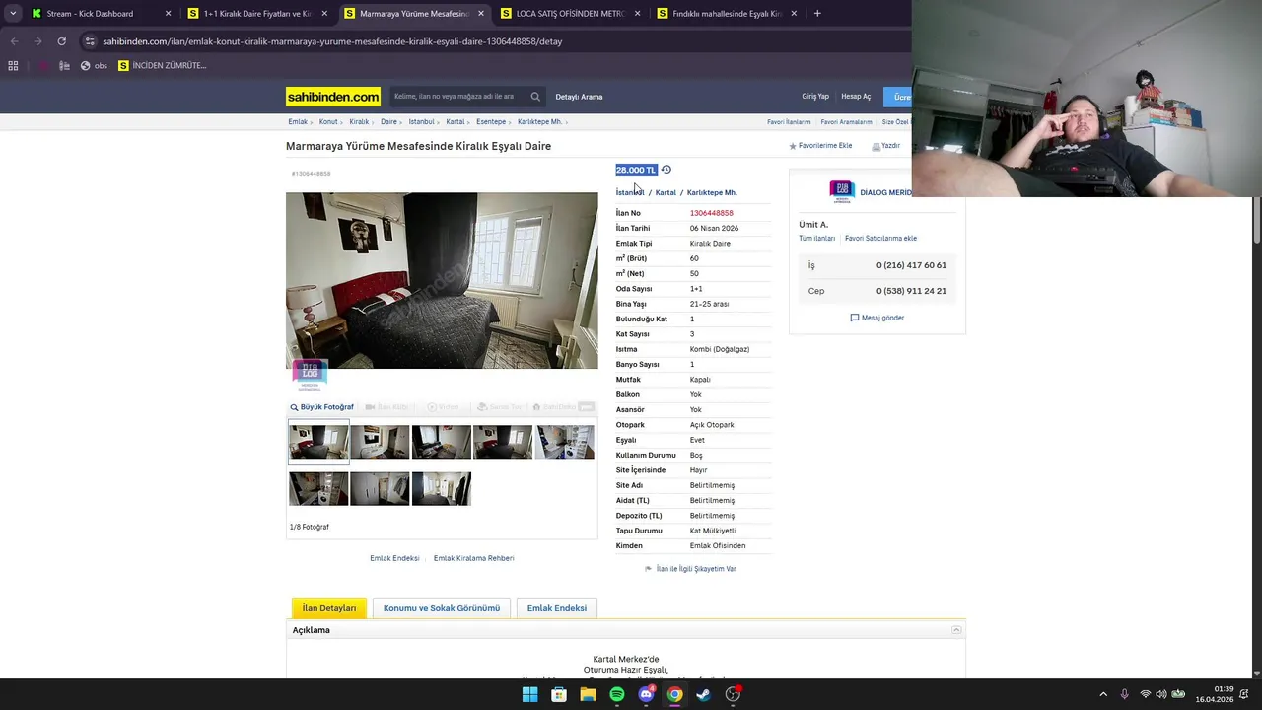This screenshot has height=710, width=1262.
Task: Select the fifth kitchen thumbnail in top row
Action: coord(565,442)
